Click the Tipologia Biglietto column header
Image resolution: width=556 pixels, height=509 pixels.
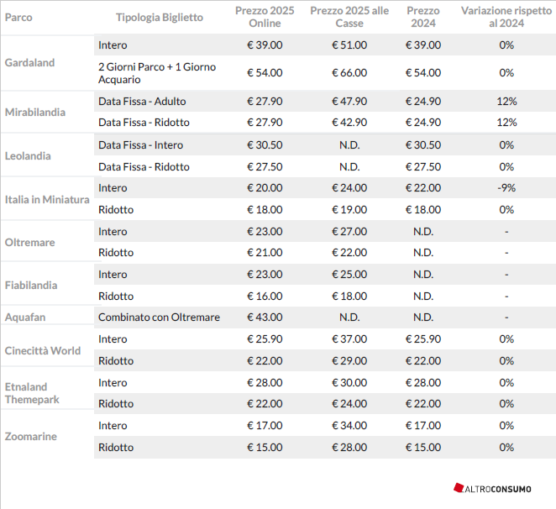click(x=160, y=18)
